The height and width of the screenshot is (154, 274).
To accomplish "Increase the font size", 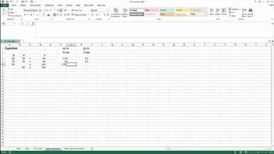I will pos(47,10).
